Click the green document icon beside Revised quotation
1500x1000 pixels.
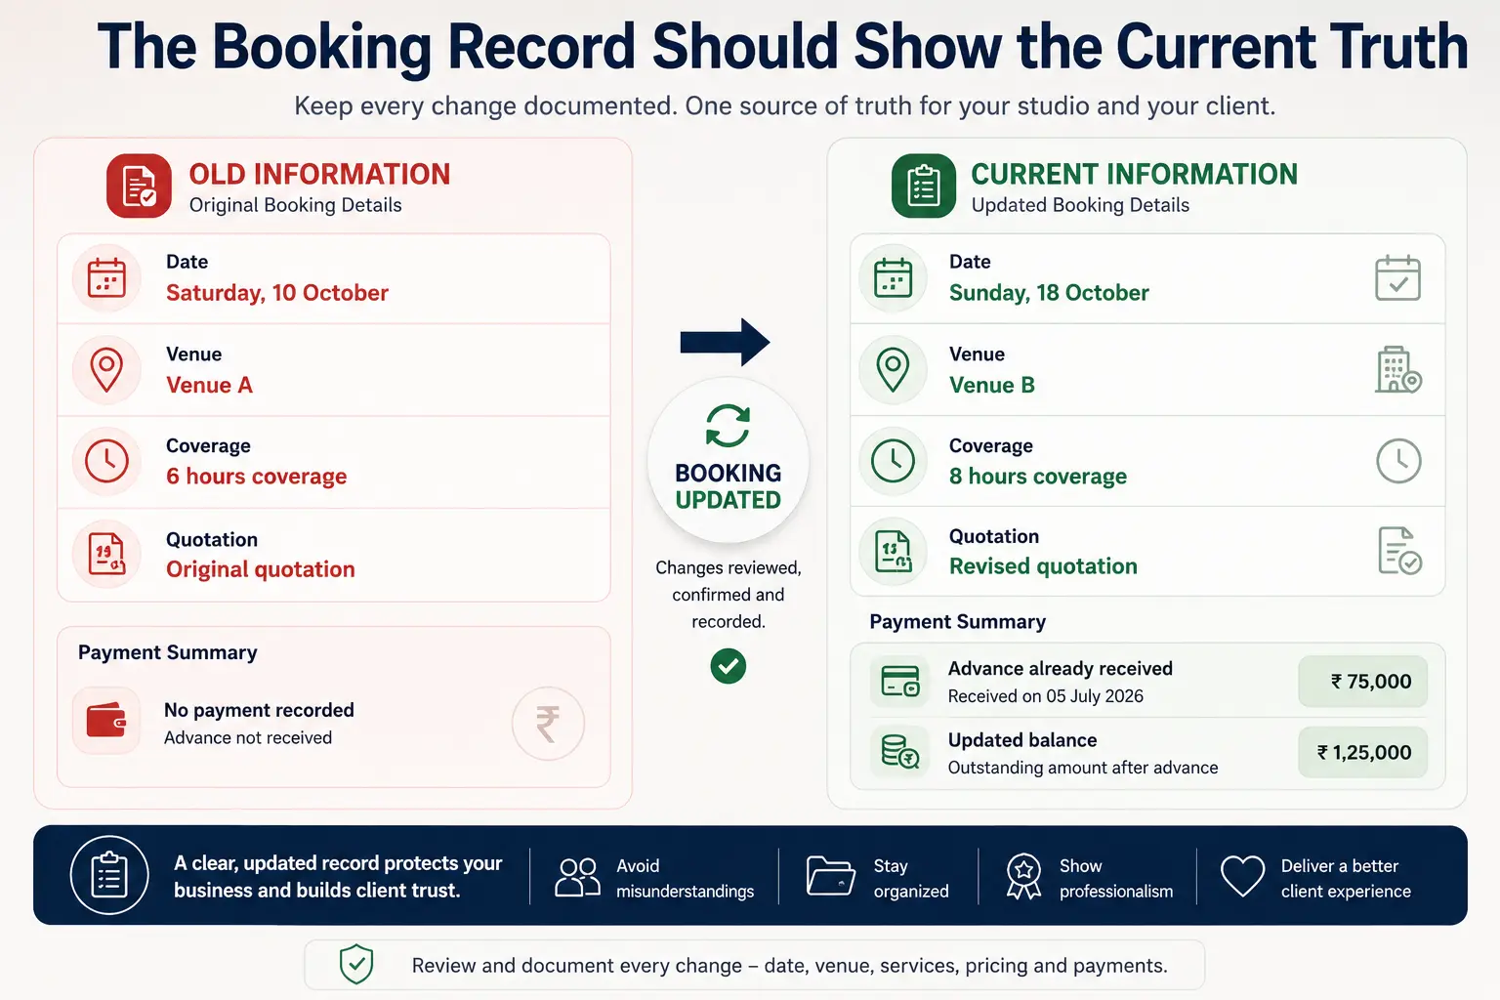[x=893, y=551]
